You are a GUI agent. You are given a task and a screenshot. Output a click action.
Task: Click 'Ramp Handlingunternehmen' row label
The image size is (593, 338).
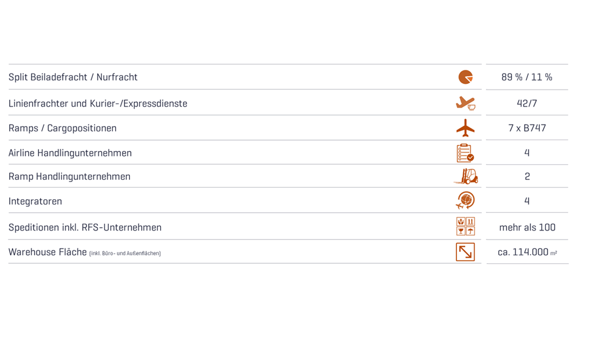[x=69, y=177]
